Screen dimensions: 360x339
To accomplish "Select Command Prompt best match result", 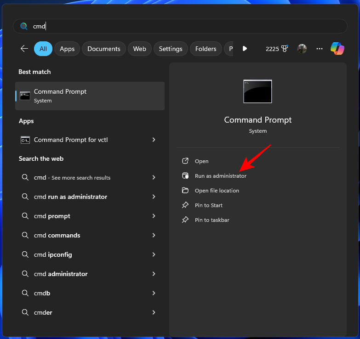I will coord(90,96).
